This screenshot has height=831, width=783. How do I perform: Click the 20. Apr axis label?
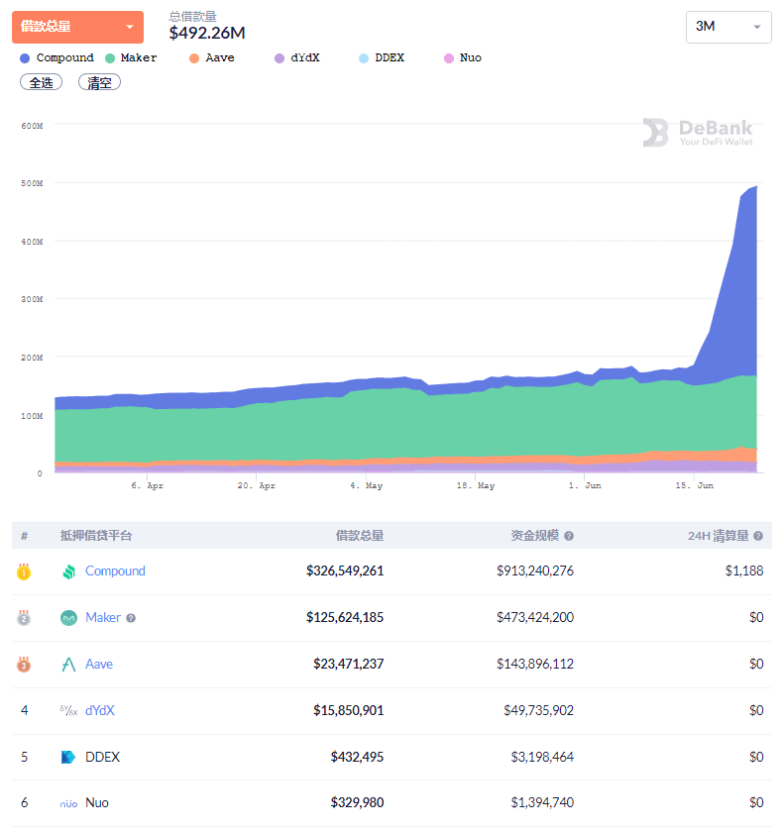[257, 485]
